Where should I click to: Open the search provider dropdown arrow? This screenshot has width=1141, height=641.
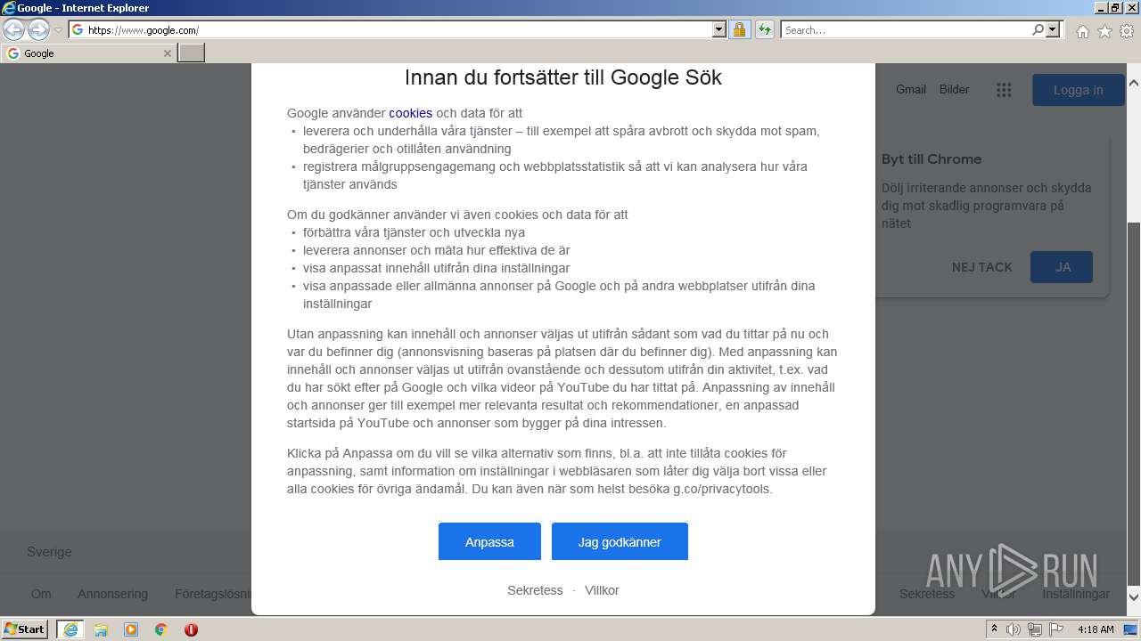[1053, 30]
